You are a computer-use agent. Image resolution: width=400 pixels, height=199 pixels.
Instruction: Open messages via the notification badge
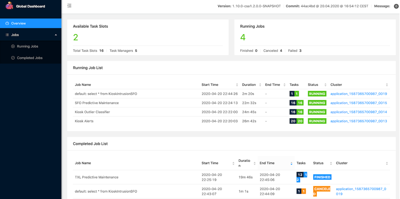coord(396,6)
